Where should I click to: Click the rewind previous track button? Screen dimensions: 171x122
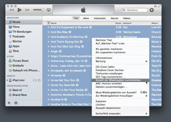tap(11, 10)
